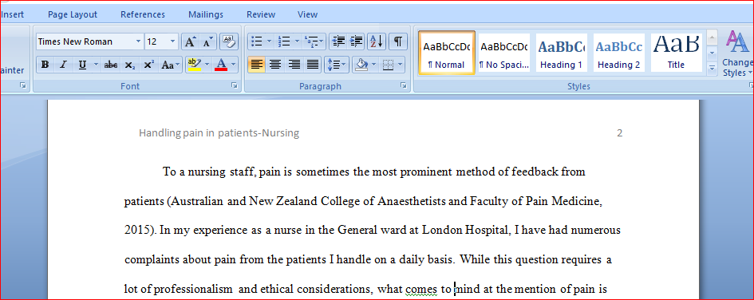
Task: Toggle Strikethrough formatting
Action: click(111, 65)
